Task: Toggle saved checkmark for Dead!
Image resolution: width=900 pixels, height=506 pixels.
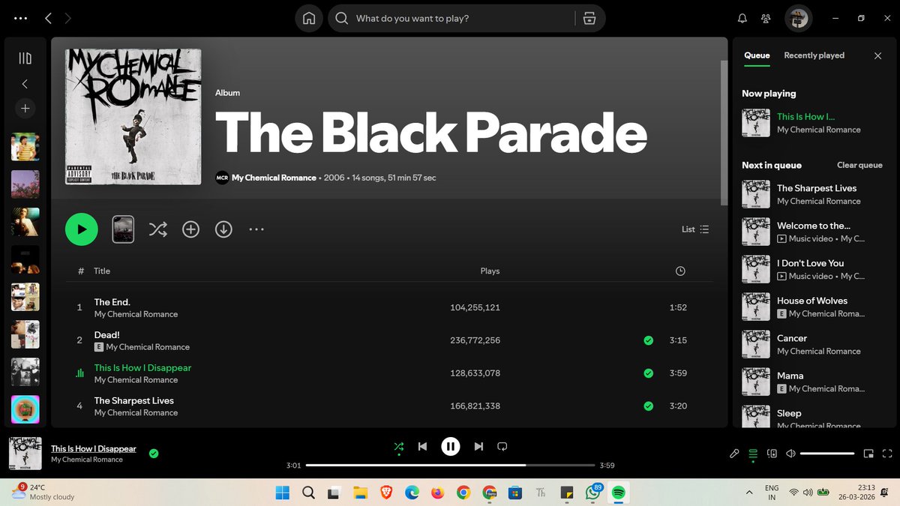Action: (648, 340)
